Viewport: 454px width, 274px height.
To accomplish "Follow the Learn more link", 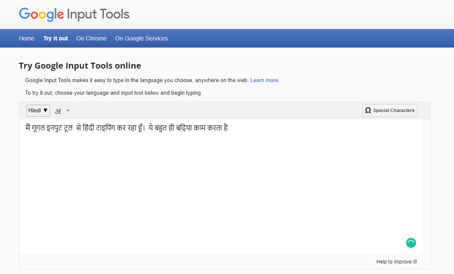I will tap(264, 80).
